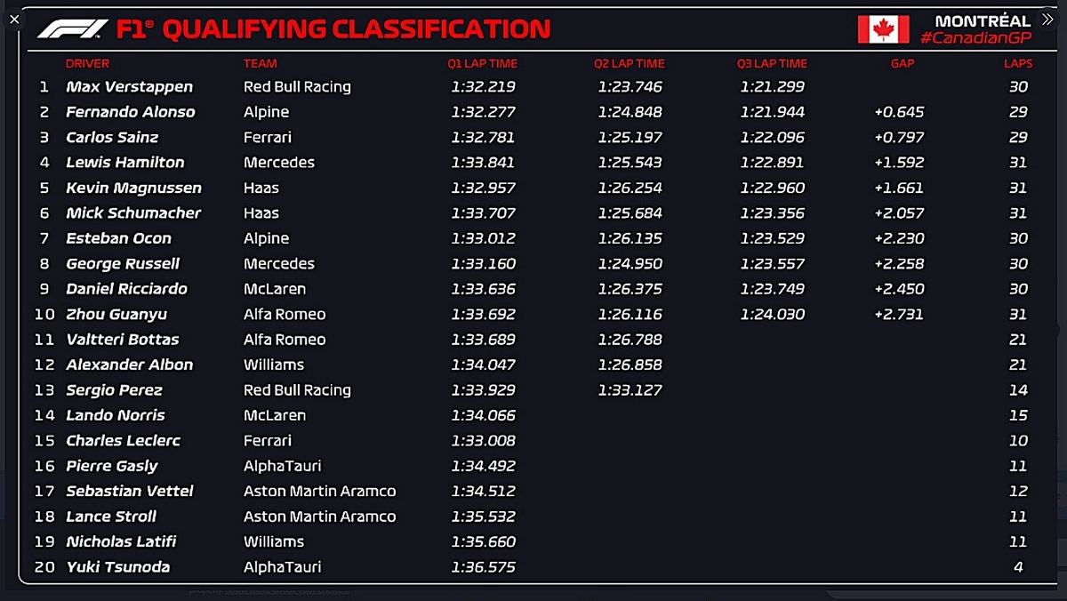Close the image viewer with X icon

pyautogui.click(x=14, y=19)
